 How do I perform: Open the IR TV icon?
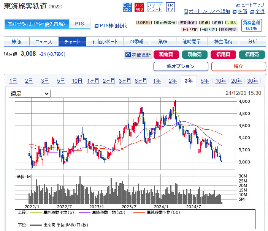point(170,7)
